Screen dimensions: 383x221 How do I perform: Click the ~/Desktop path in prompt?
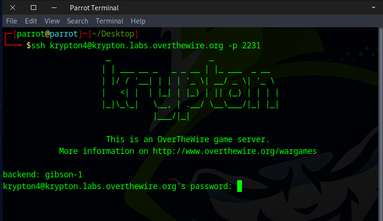click(x=113, y=34)
